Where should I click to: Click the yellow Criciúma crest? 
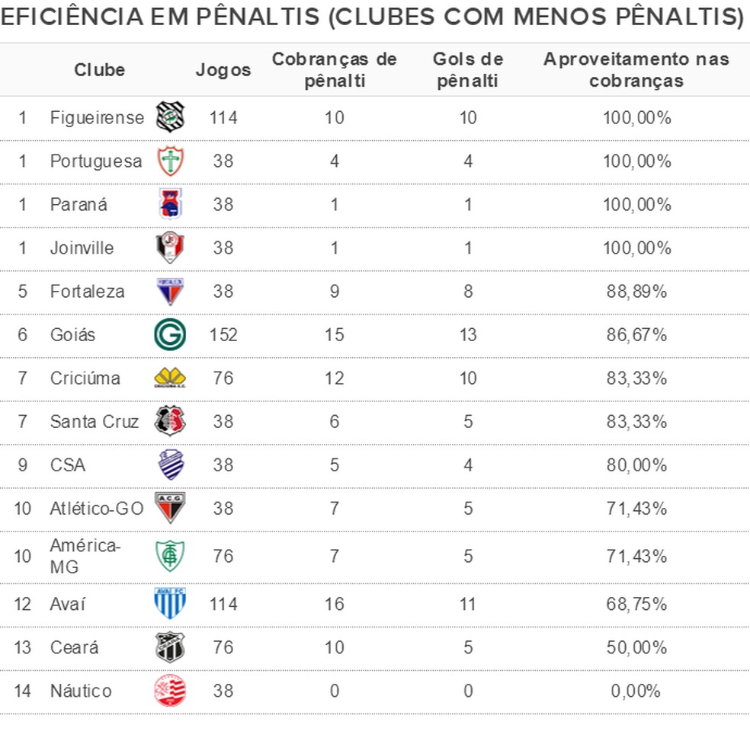170,378
